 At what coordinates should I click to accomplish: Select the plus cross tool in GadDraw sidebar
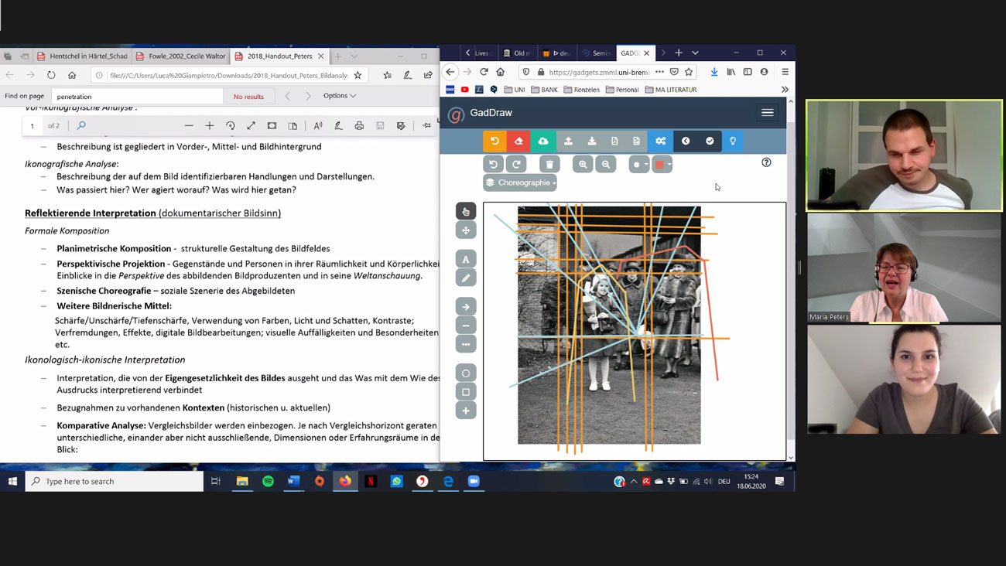tap(466, 411)
